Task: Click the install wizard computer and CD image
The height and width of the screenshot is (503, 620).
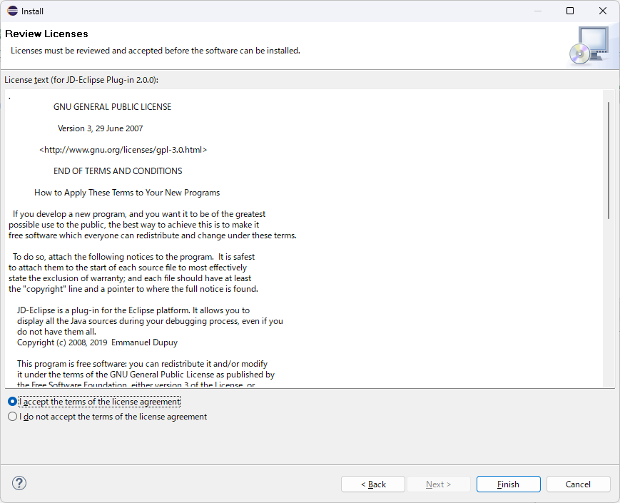Action: pos(589,46)
